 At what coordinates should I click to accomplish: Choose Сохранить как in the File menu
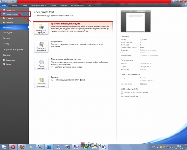(14, 14)
